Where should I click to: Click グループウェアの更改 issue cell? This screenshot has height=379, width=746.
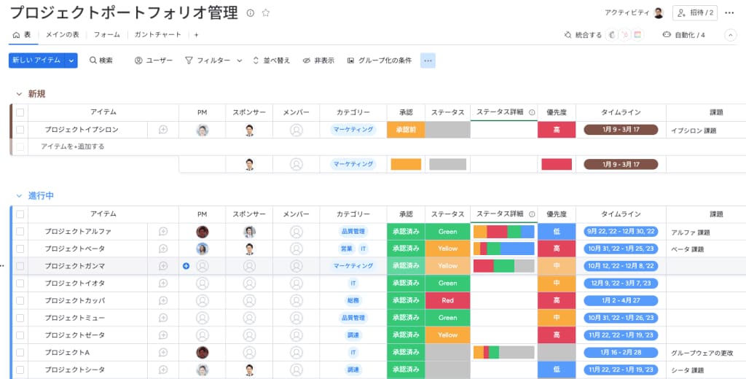point(702,353)
